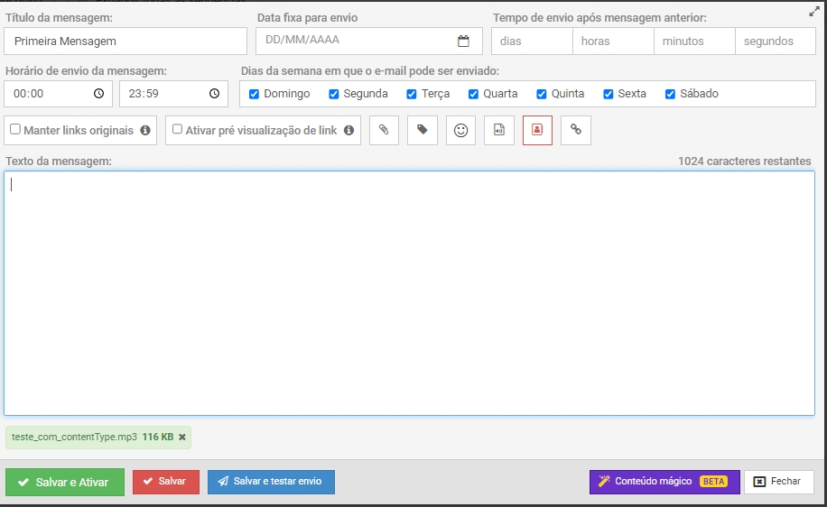Open the emoji smiley picker
The height and width of the screenshot is (507, 827).
460,130
